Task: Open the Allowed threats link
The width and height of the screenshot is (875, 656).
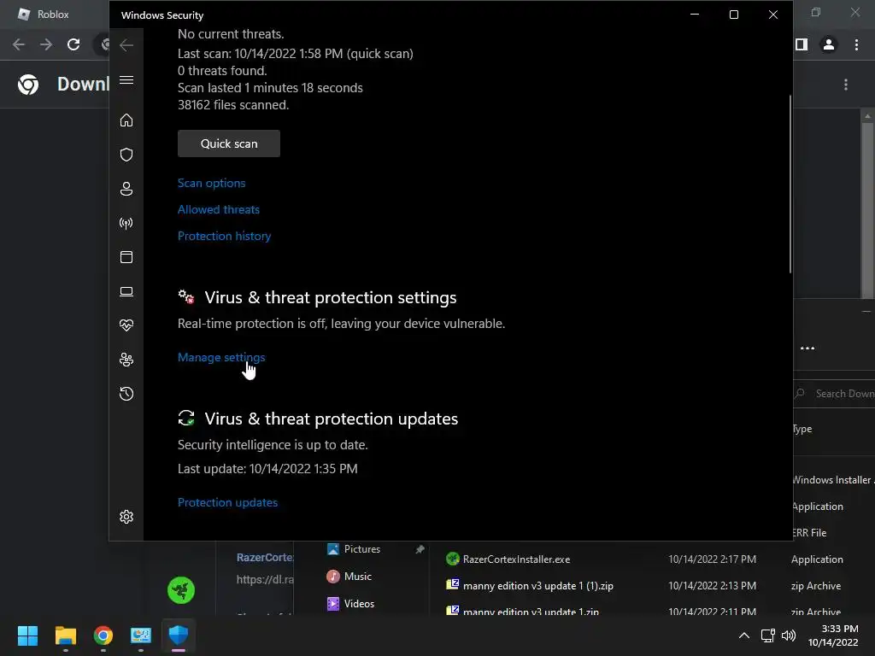Action: coord(218,210)
